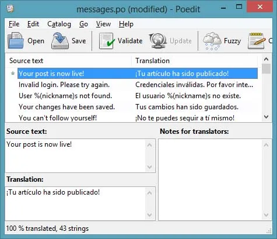Select the 'Your changes have been saved.' row
This screenshot has width=277, height=239.
[138, 107]
